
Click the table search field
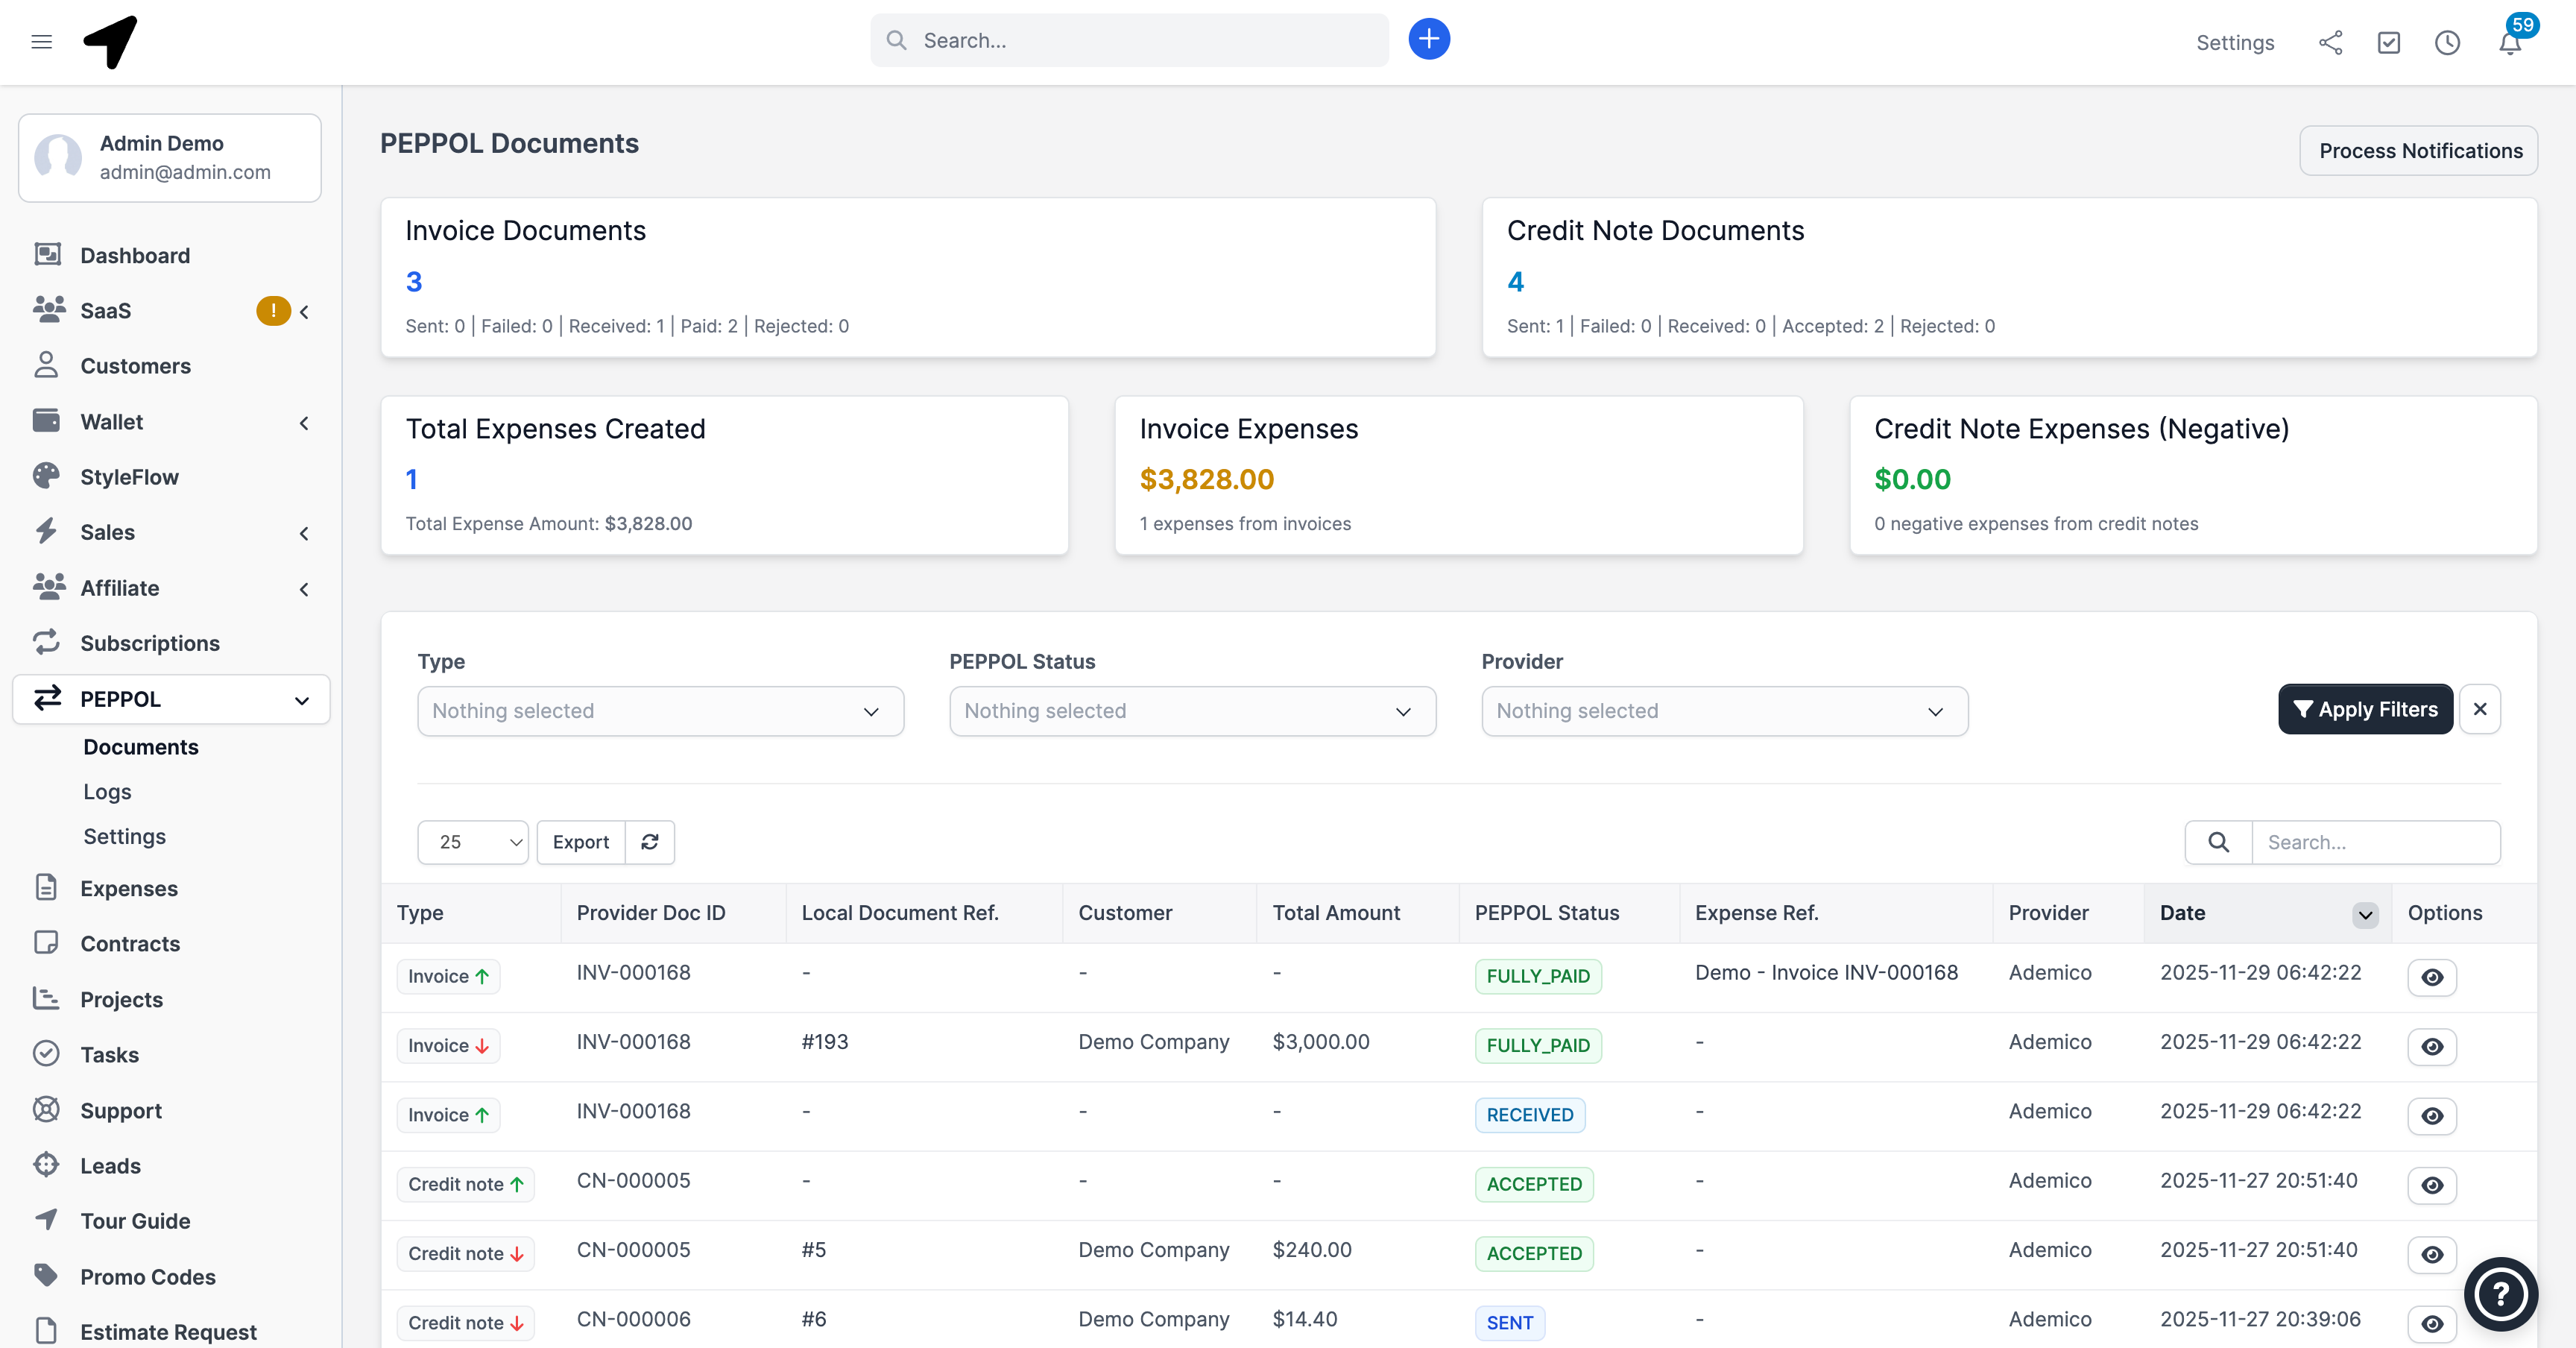tap(2378, 842)
